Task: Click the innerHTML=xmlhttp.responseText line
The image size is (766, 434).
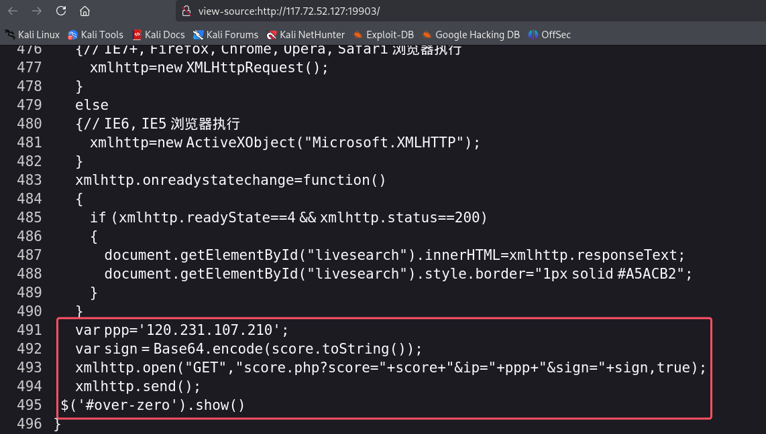Action: [x=394, y=255]
